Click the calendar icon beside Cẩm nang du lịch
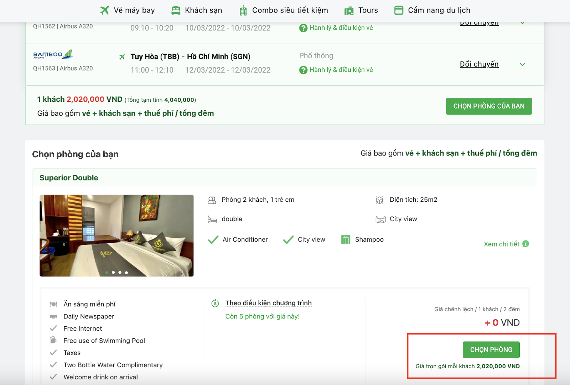570x385 pixels. (399, 10)
